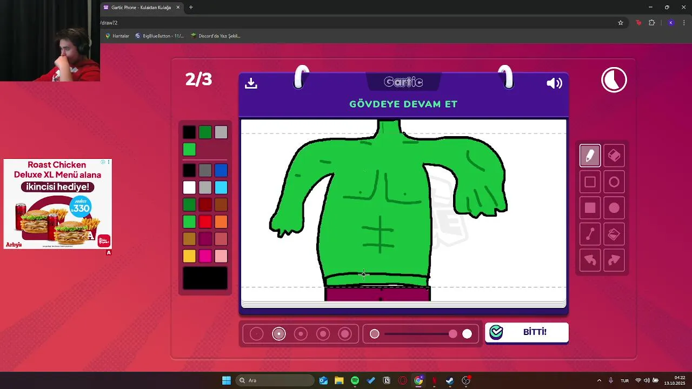692x389 pixels.
Task: Open the Haritalar bookmark
Action: click(117, 36)
